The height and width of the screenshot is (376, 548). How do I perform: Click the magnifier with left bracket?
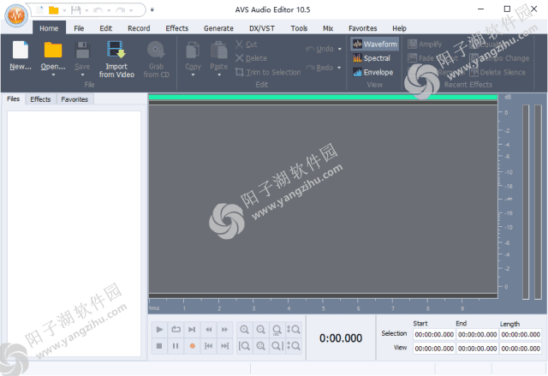(x=244, y=346)
